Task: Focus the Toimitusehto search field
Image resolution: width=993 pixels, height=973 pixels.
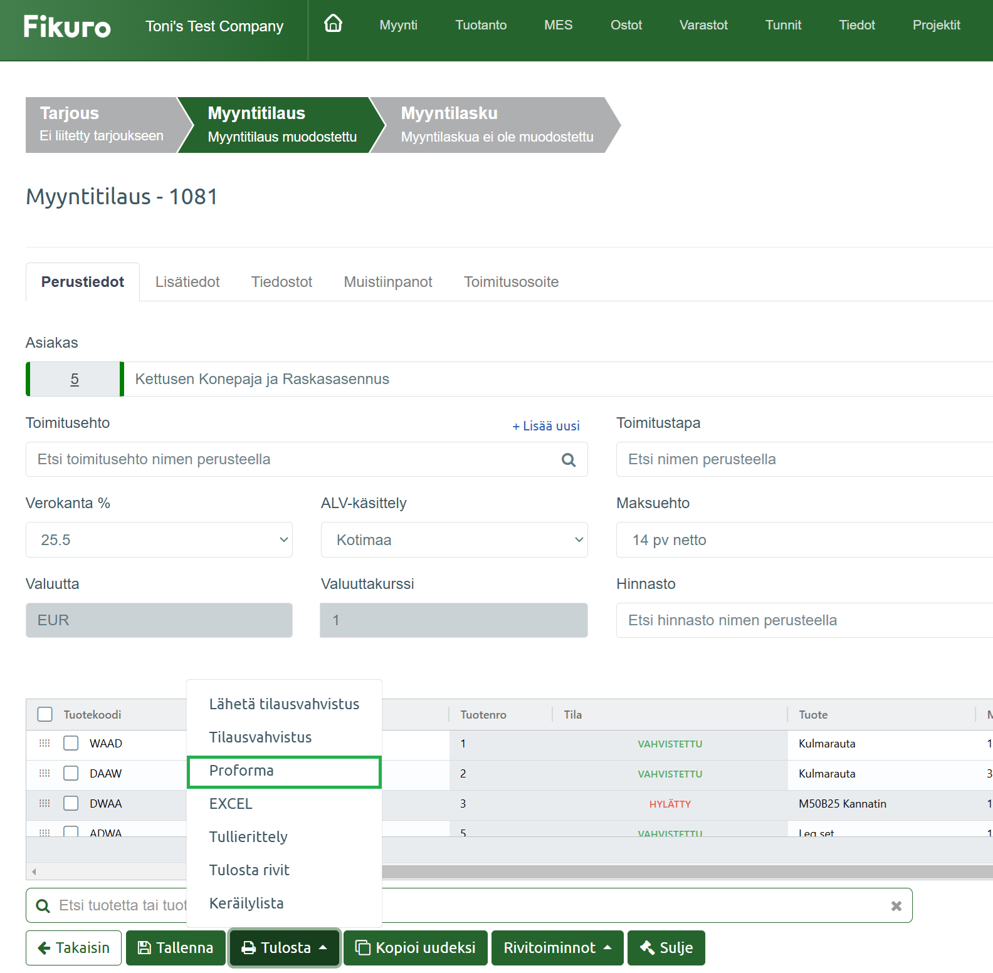Action: [307, 459]
